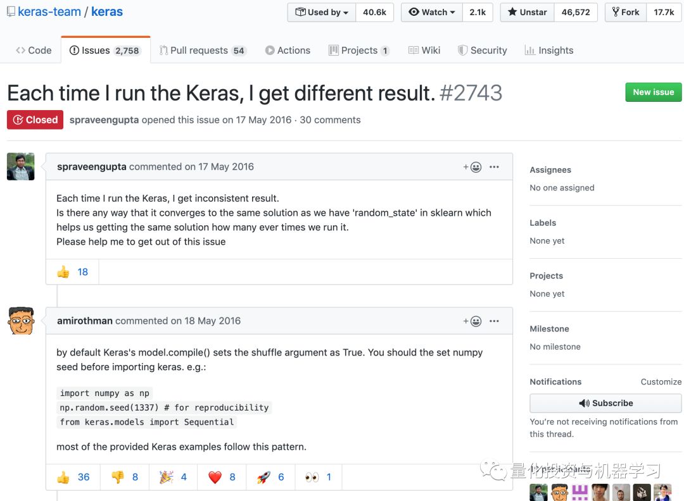Add reaction on amirothman's comment
684x501 pixels.
tap(472, 321)
